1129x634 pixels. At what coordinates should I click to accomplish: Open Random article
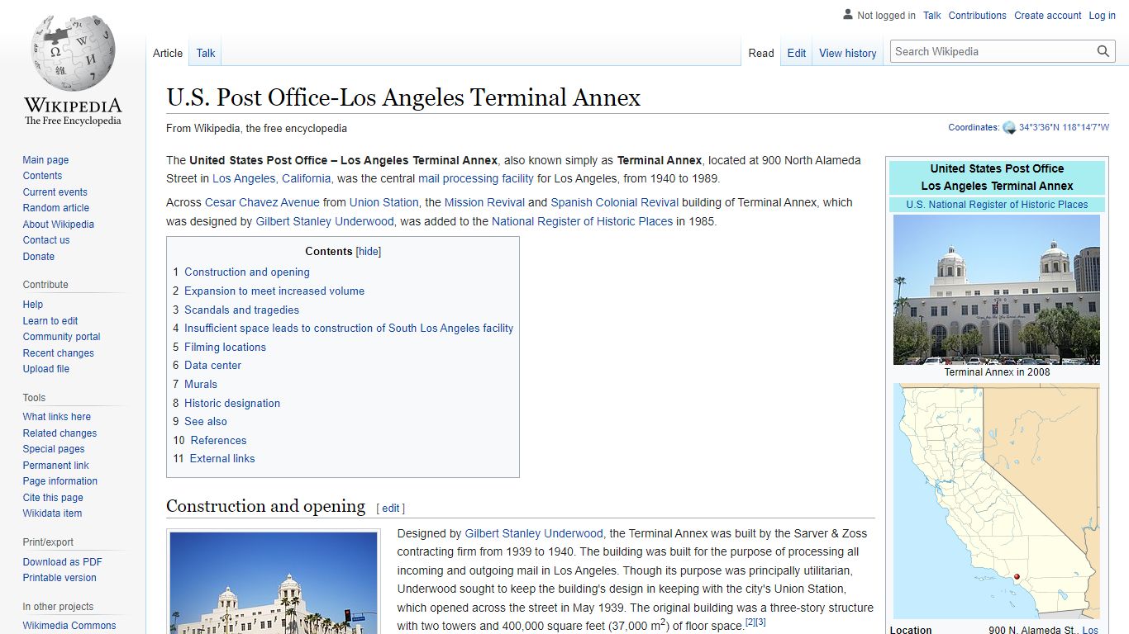[56, 208]
